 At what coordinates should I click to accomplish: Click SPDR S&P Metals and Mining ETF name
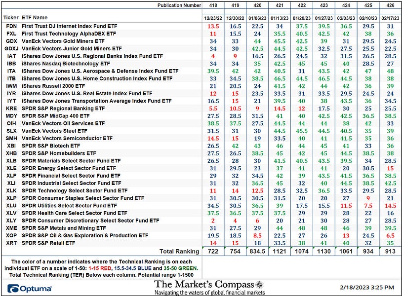coord(64,228)
